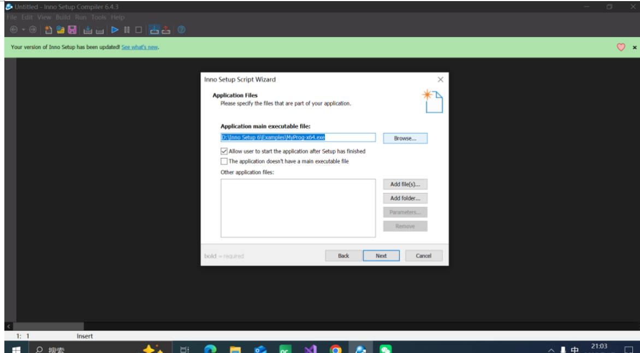Open Google Chrome from taskbar
The height and width of the screenshot is (353, 640).
(x=335, y=349)
